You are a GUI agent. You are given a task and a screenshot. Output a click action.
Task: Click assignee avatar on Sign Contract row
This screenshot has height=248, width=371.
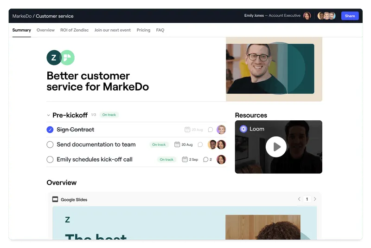coord(221,130)
